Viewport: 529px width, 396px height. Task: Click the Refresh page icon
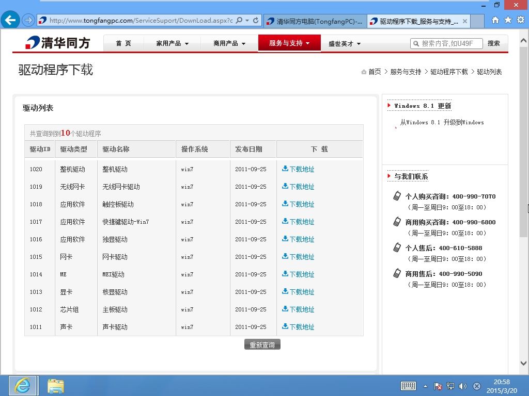(x=256, y=20)
